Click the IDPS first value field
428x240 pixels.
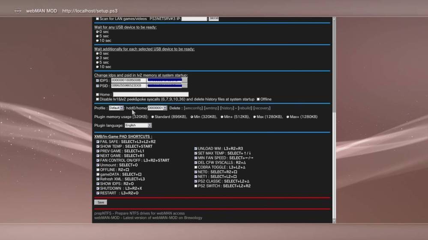coord(128,80)
